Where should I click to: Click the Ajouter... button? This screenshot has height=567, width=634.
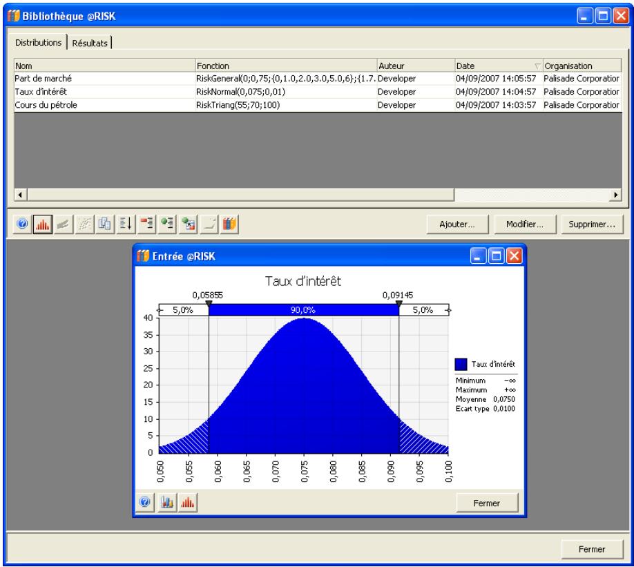point(457,224)
